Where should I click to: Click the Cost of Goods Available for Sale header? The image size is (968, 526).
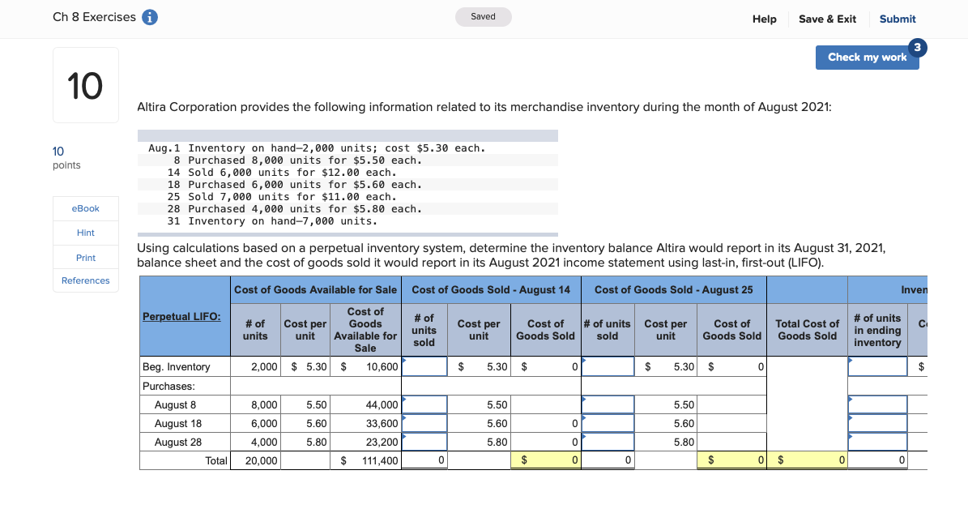pyautogui.click(x=315, y=289)
